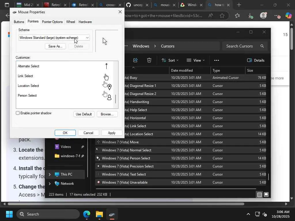This screenshot has width=295, height=221.
Task: Expand breadcrumb chevron after Windows
Action: 155,46
